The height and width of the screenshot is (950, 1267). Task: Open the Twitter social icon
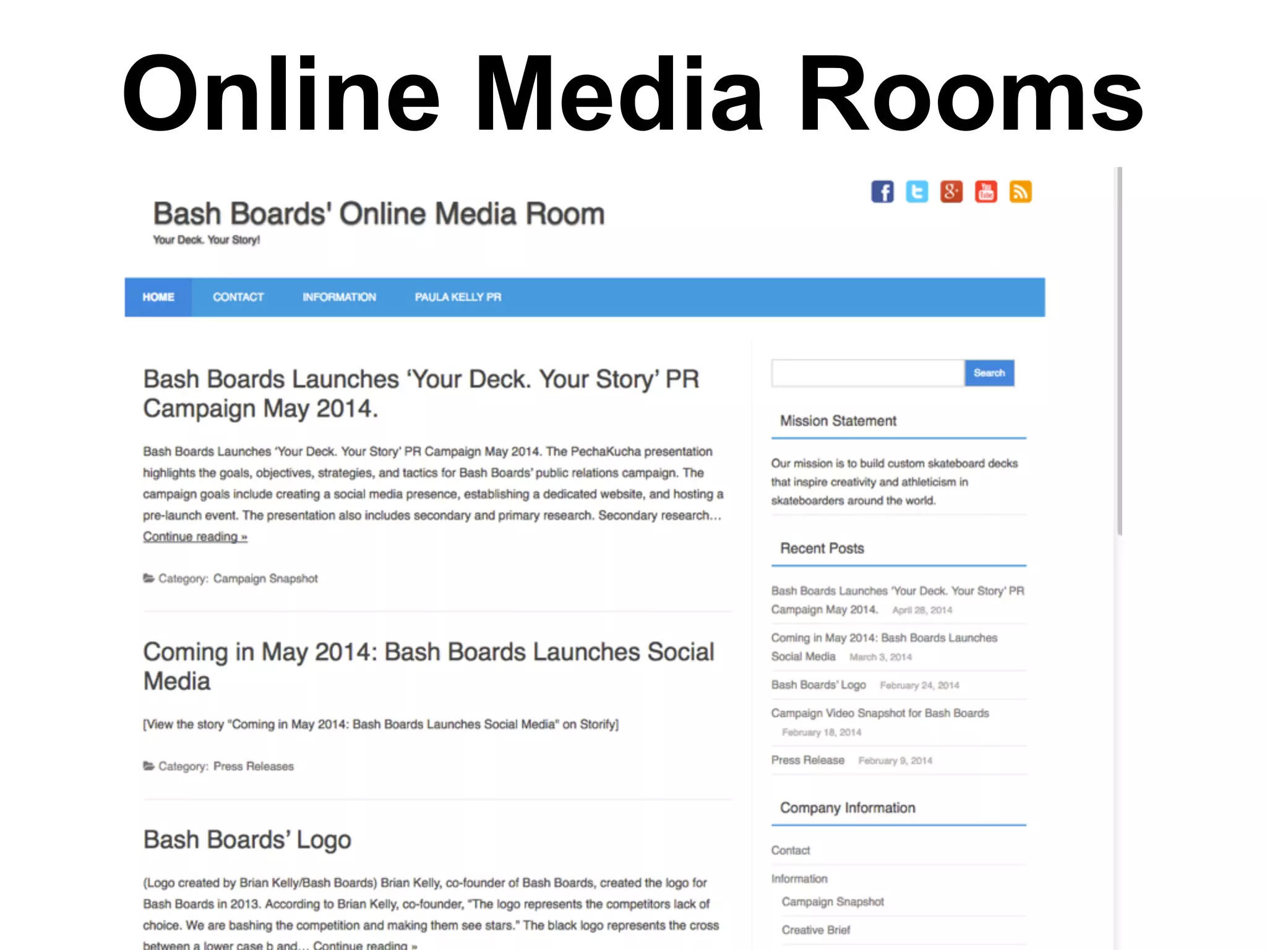tap(917, 192)
